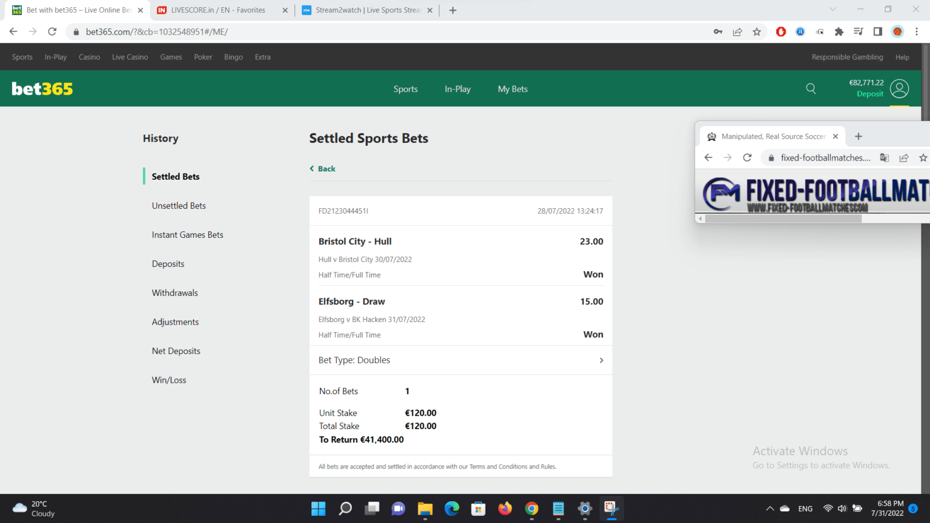The height and width of the screenshot is (523, 930).
Task: Open the tab search dropdown arrow
Action: (833, 10)
